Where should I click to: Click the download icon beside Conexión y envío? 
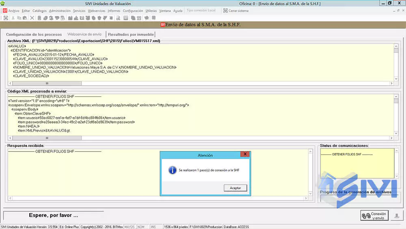(x=397, y=216)
